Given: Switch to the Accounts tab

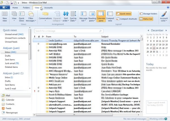Looking at the screenshot, I should point(48,8).
